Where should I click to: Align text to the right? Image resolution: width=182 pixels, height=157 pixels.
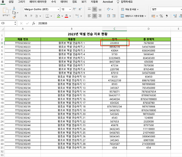100,16
